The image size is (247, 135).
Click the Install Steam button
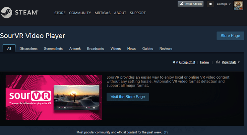pyautogui.click(x=191, y=4)
